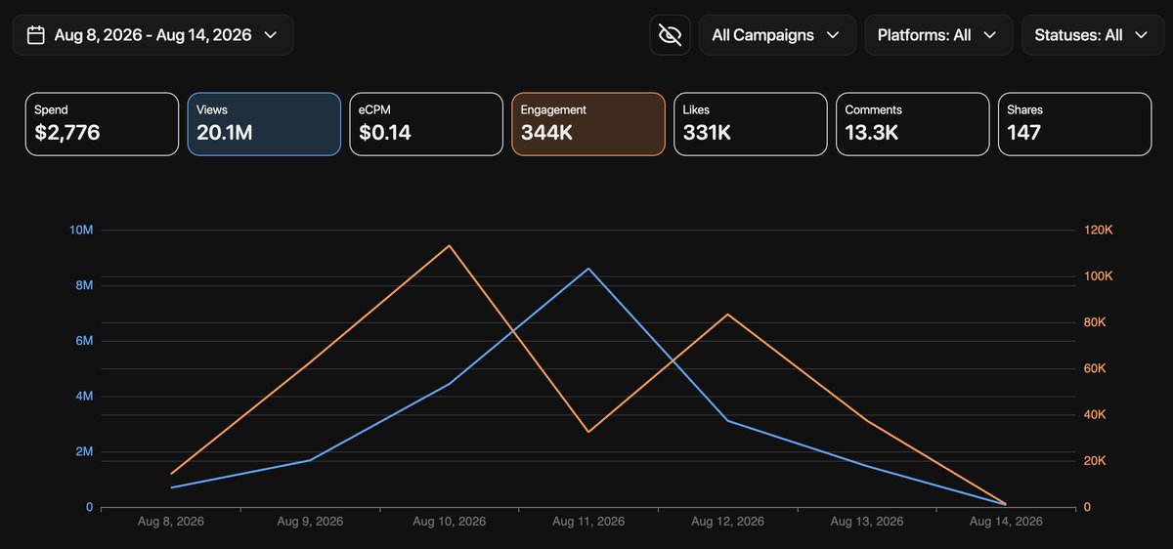Click the chevron arrow beside All Campaigns

[x=833, y=35]
